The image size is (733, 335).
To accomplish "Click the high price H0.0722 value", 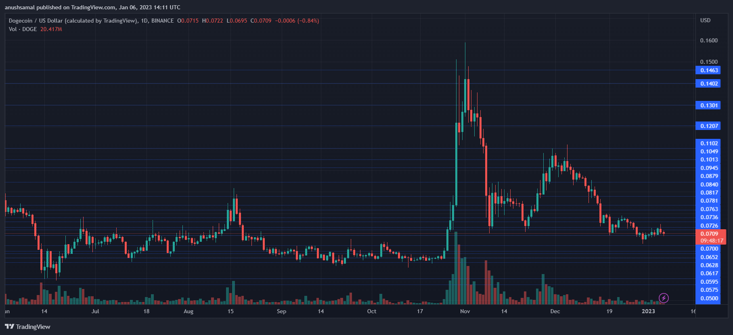I will tap(212, 21).
